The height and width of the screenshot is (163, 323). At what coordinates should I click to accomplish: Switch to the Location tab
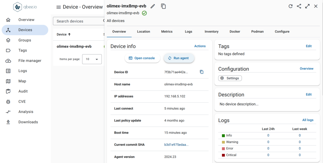[144, 32]
